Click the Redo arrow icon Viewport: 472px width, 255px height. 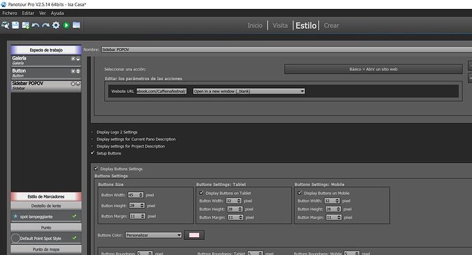(46, 25)
